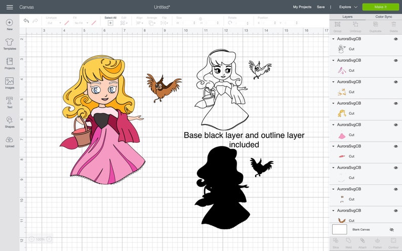The height and width of the screenshot is (251, 402).
Task: Hide the layer with pink dress thumbnail
Action: pyautogui.click(x=396, y=124)
